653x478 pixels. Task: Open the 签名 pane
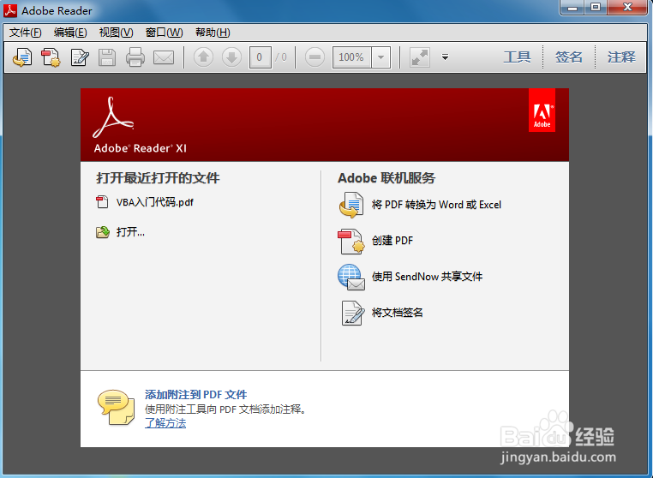click(569, 57)
